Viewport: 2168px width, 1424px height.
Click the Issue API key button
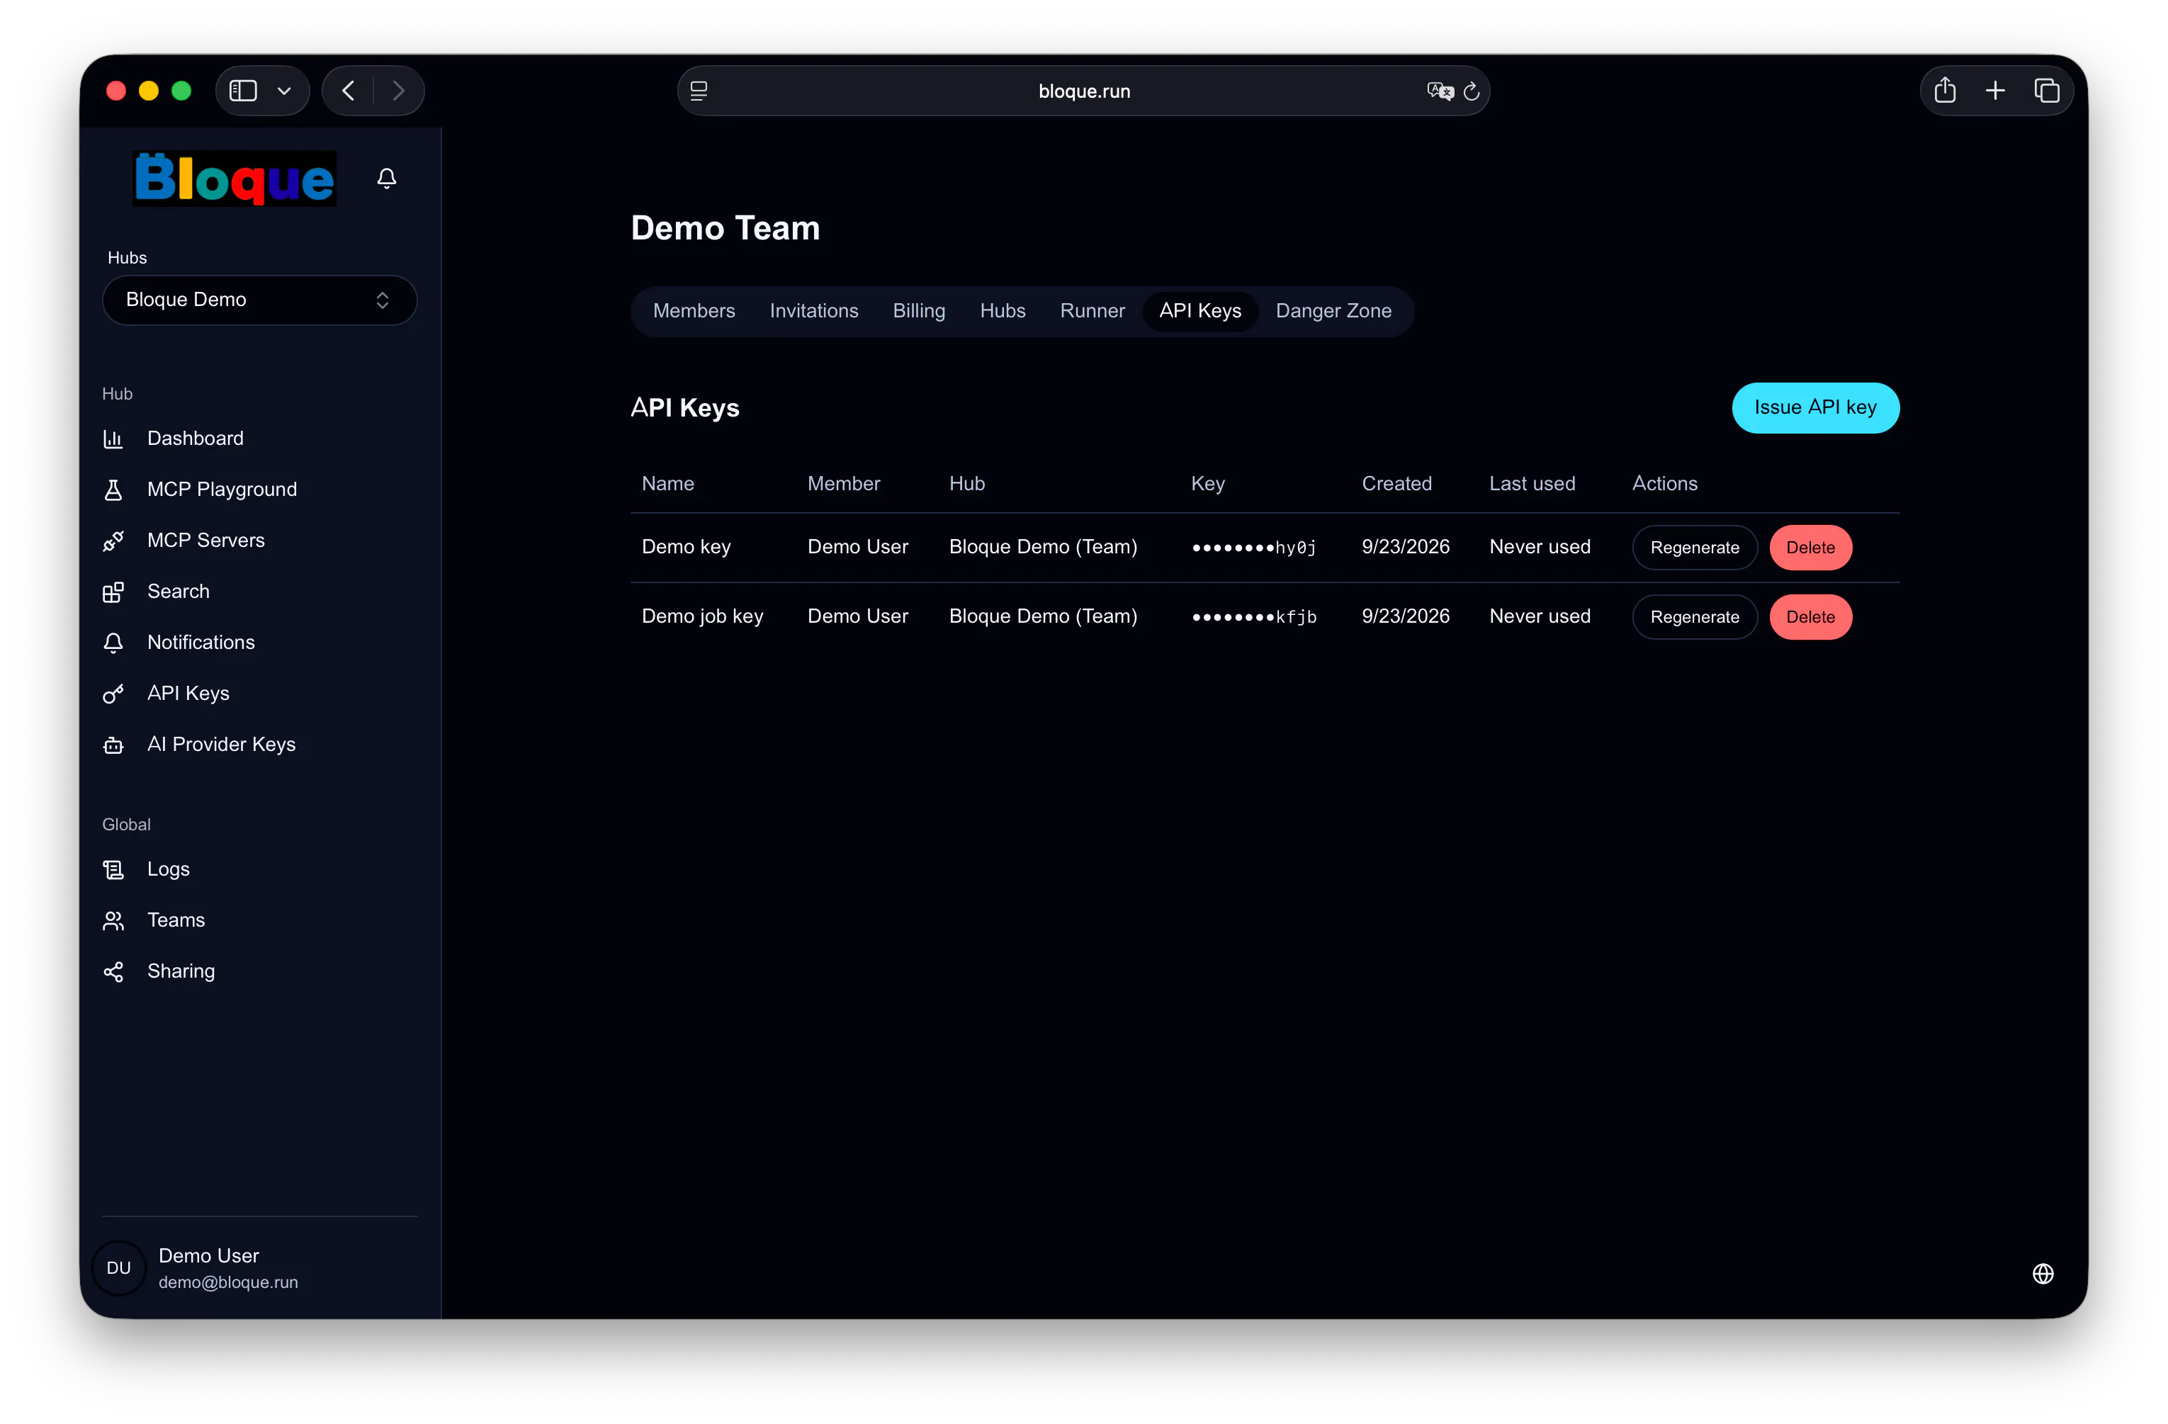(x=1815, y=408)
